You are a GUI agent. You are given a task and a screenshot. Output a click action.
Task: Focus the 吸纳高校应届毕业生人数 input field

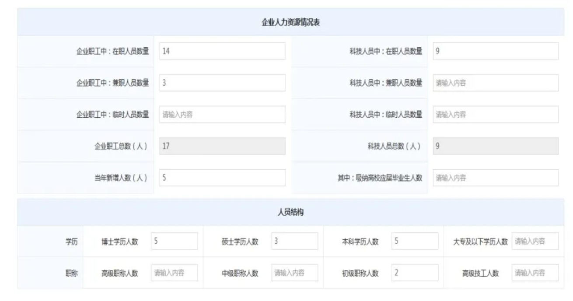pyautogui.click(x=496, y=178)
